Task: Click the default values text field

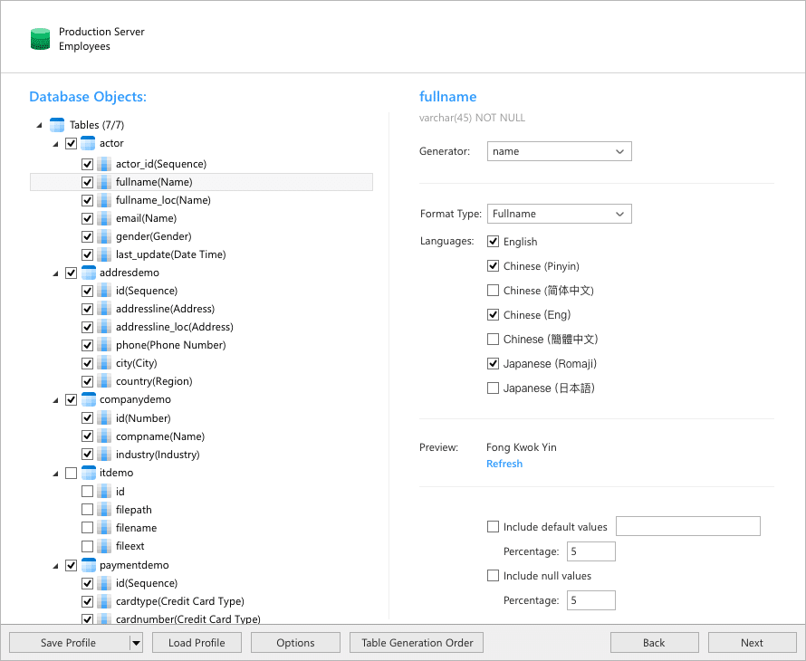Action: 687,527
